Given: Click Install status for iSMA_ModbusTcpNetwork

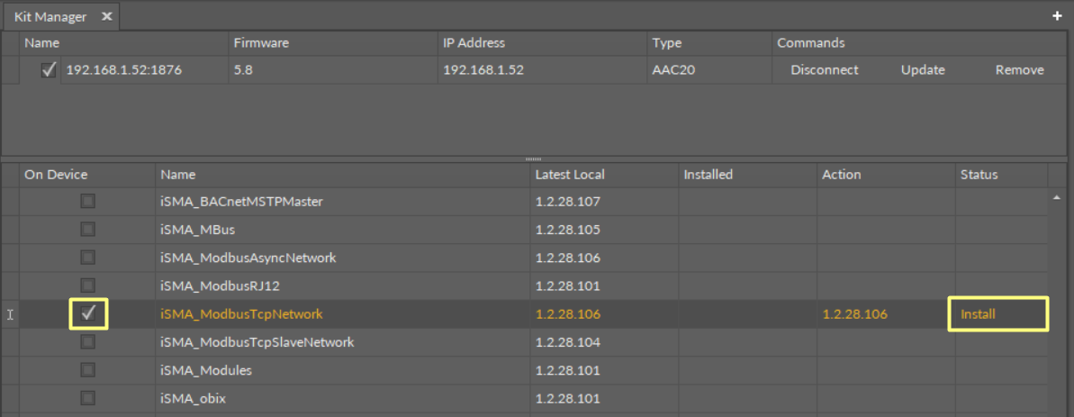Looking at the screenshot, I should (978, 314).
